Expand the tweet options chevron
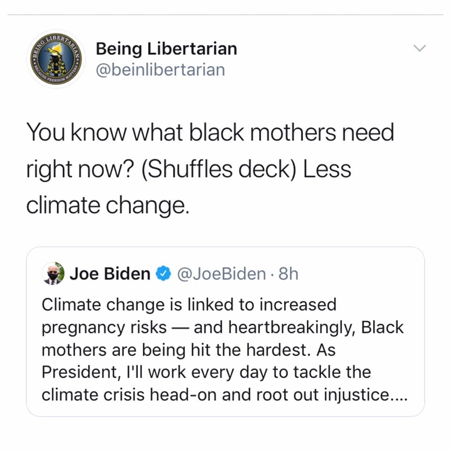 (420, 48)
